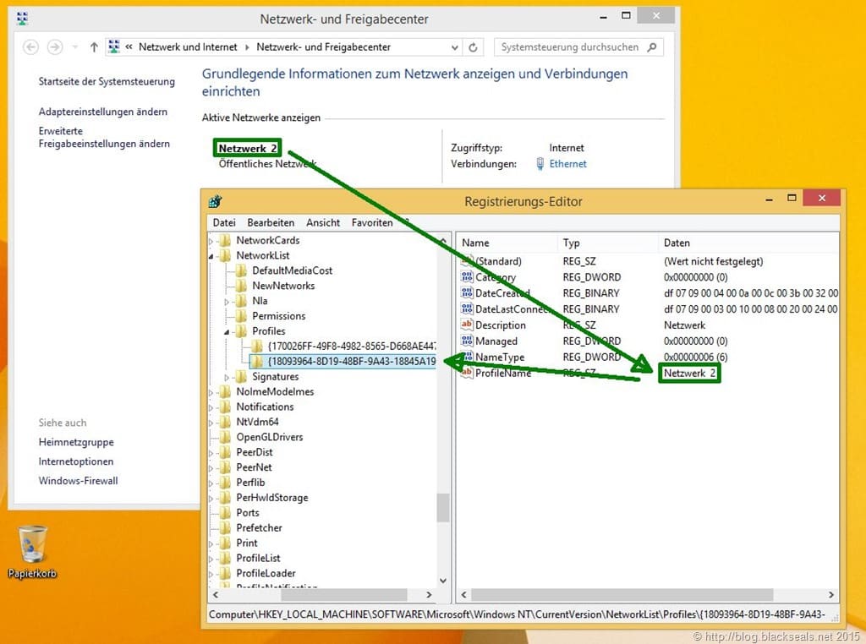This screenshot has height=644, width=866.
Task: Collapse the Profiles registry key
Action: [x=227, y=331]
